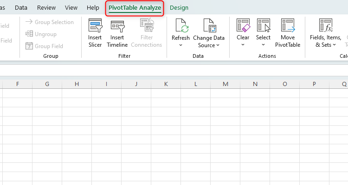Expand the Clear dropdown arrow
The image size is (348, 185).
pos(243,45)
